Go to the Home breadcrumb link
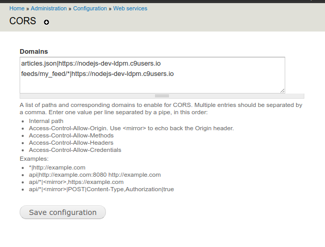This screenshot has width=325, height=247. (x=17, y=8)
